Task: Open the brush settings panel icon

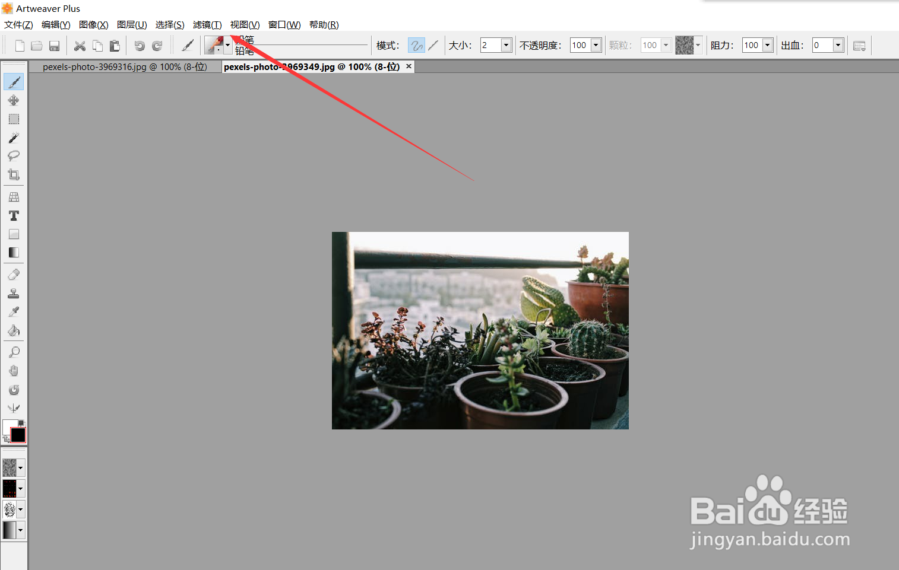Action: click(x=859, y=46)
